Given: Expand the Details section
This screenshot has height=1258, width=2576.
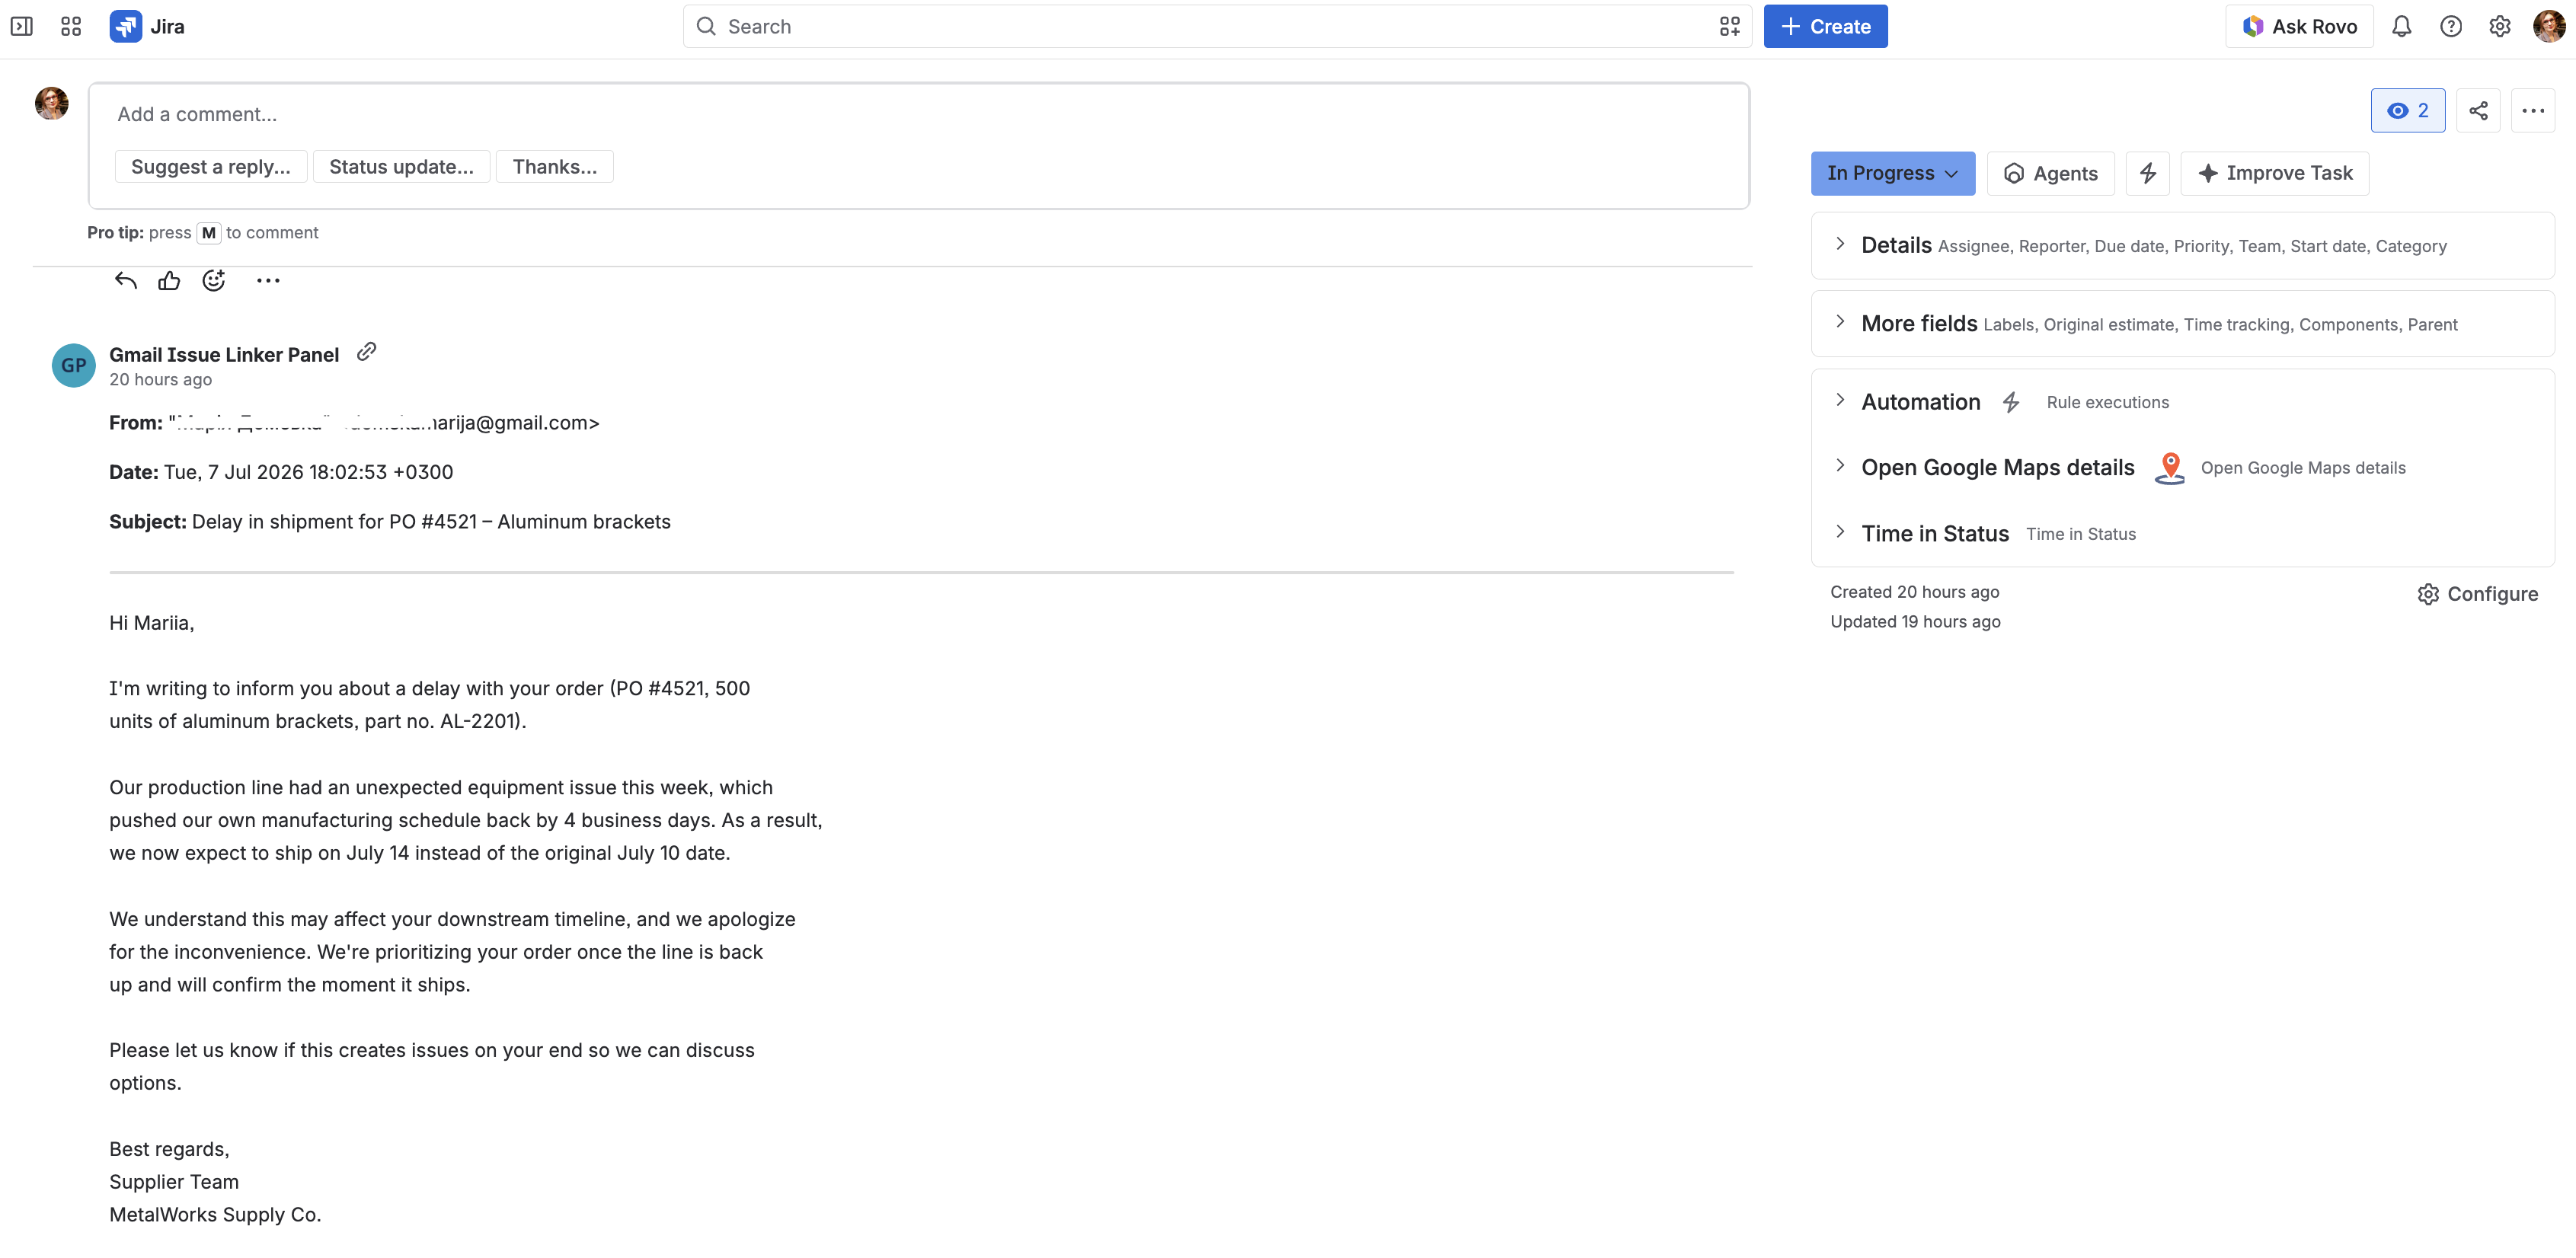Looking at the screenshot, I should pyautogui.click(x=2182, y=246).
